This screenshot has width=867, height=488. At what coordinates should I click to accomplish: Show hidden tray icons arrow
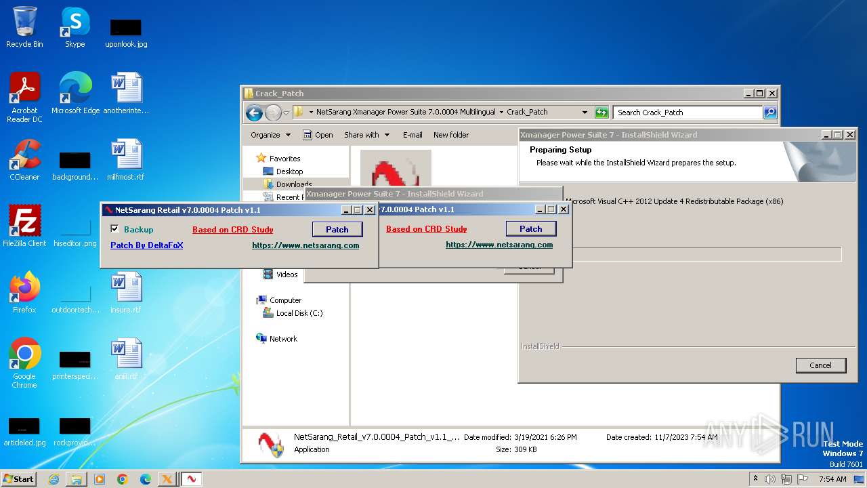[x=755, y=479]
